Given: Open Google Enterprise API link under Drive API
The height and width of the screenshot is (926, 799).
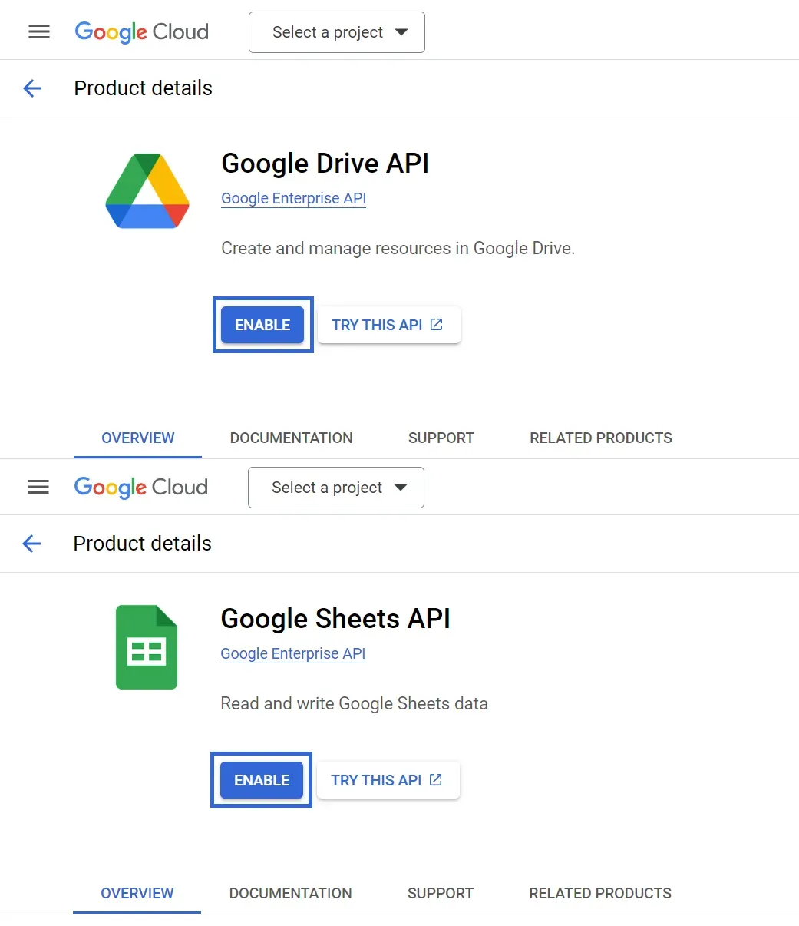Looking at the screenshot, I should coord(293,198).
